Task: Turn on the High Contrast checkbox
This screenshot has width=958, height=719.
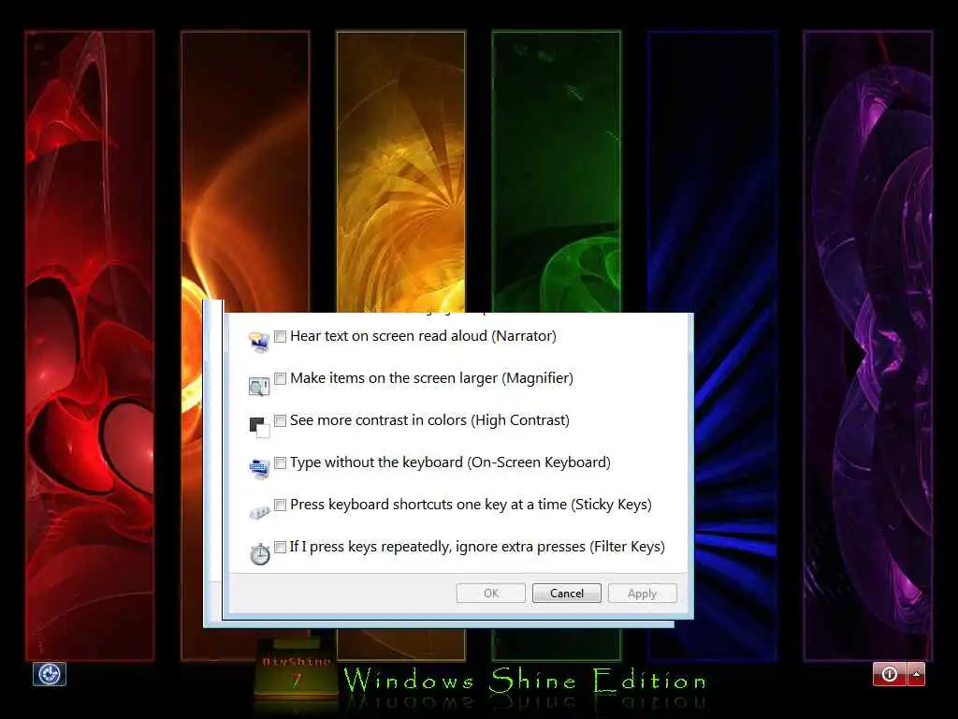Action: point(280,420)
